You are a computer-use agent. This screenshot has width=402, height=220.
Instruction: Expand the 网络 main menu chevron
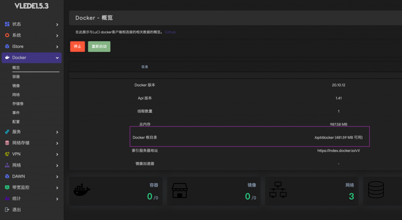(x=57, y=165)
